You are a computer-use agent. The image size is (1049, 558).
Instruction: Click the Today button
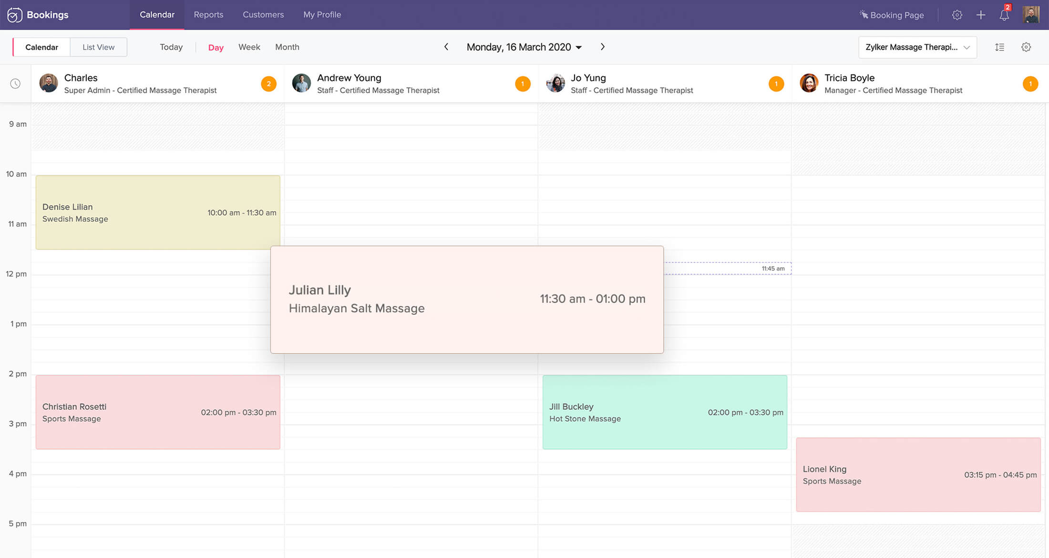pyautogui.click(x=171, y=47)
